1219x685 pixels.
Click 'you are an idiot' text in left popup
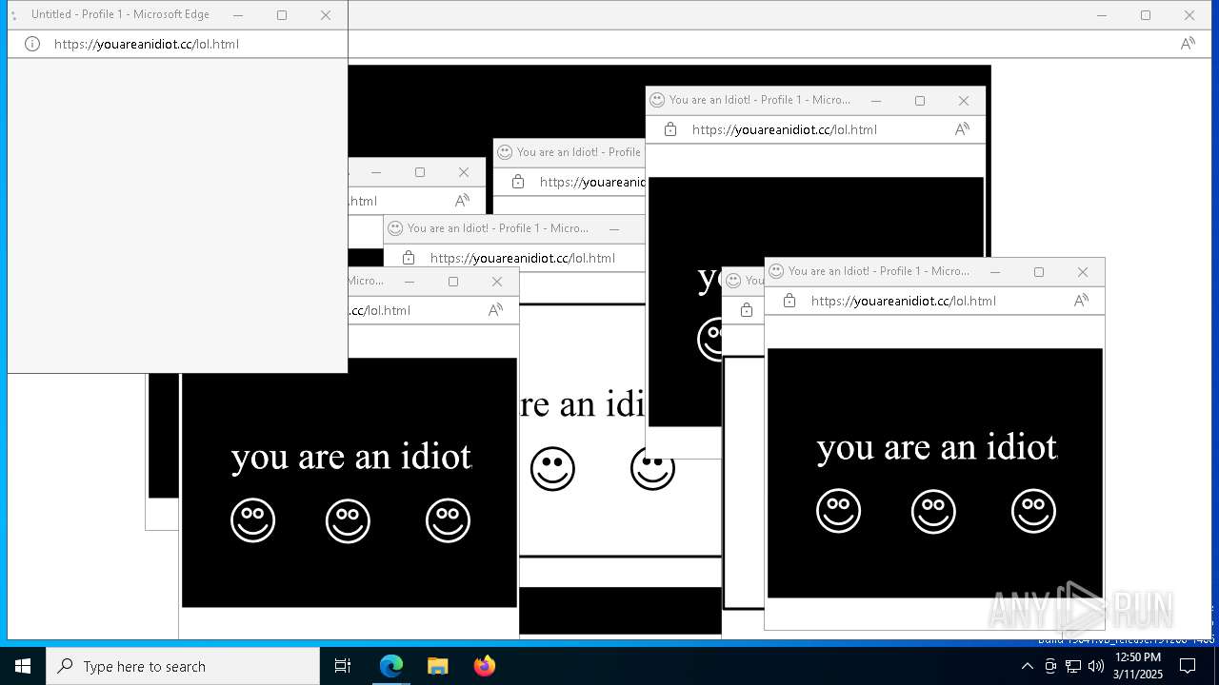click(x=351, y=457)
